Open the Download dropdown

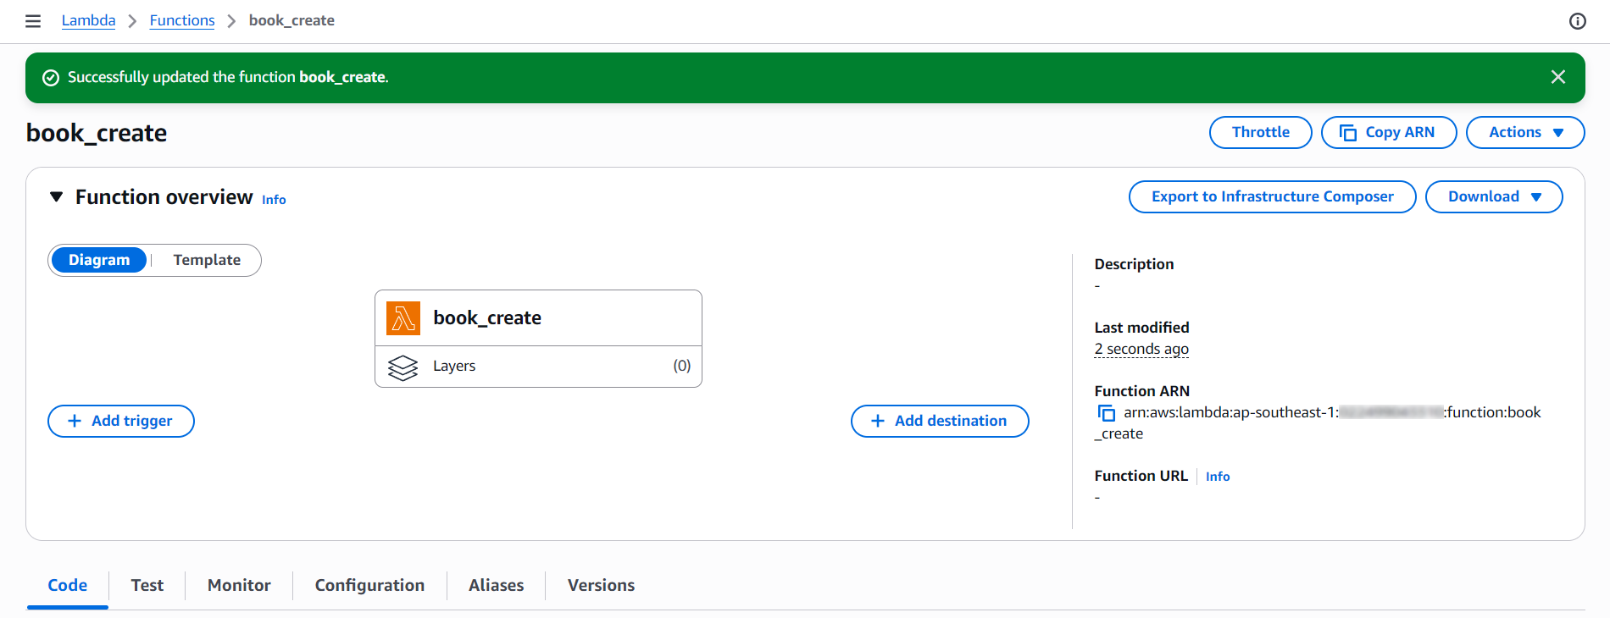coord(1494,196)
